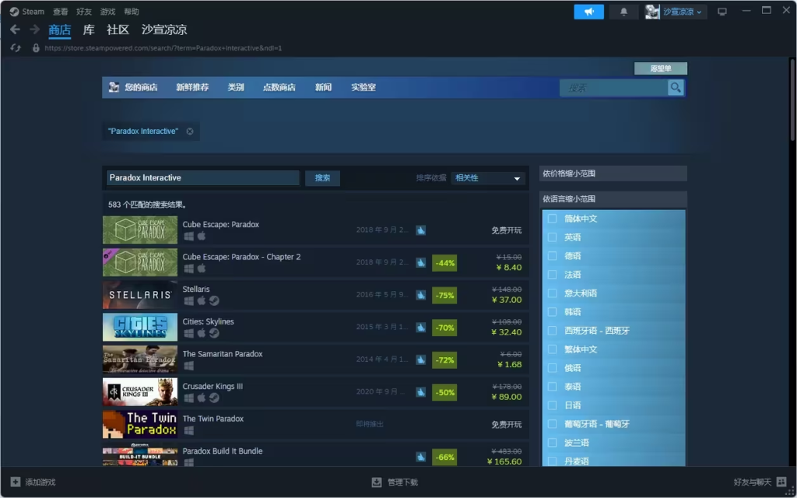Open the 点数商店 points shop link
Viewport: 797px width, 498px height.
[279, 87]
